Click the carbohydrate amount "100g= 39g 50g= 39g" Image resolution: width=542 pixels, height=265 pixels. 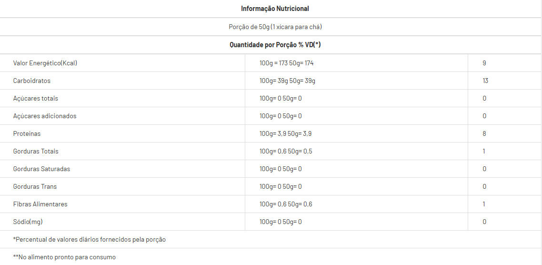[x=287, y=81]
